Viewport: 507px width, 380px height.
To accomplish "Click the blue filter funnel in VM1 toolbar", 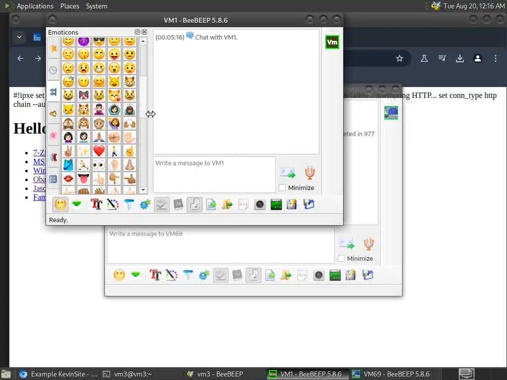I will [129, 204].
